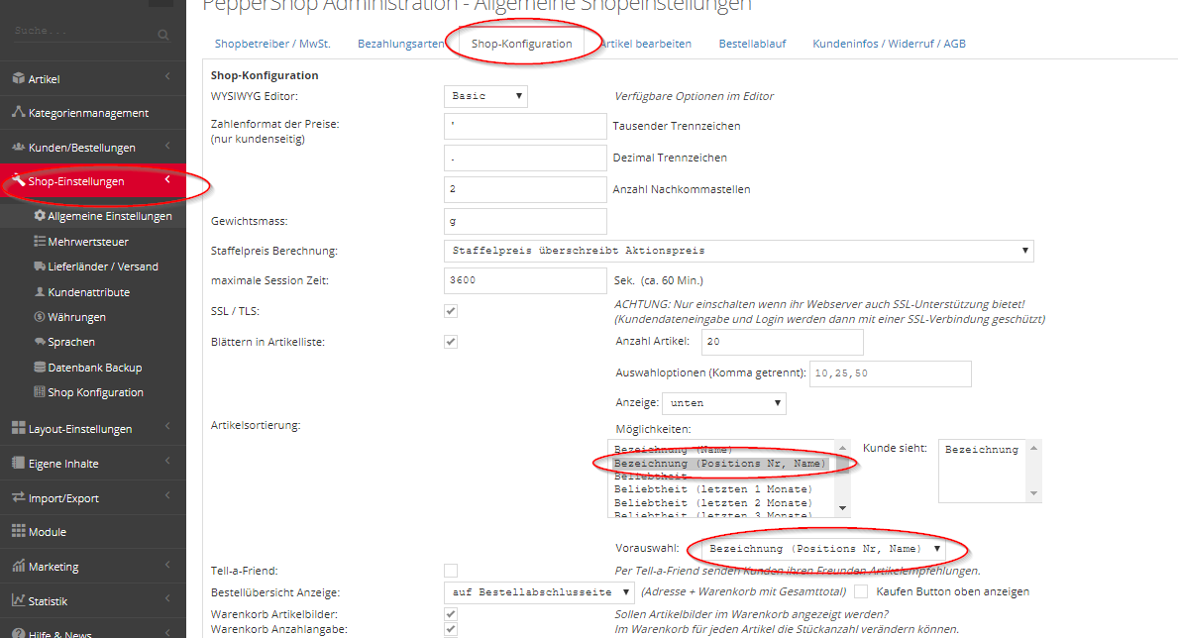Click the Shop-Einstellungen wrench icon
Image resolution: width=1178 pixels, height=638 pixels.
(19, 180)
